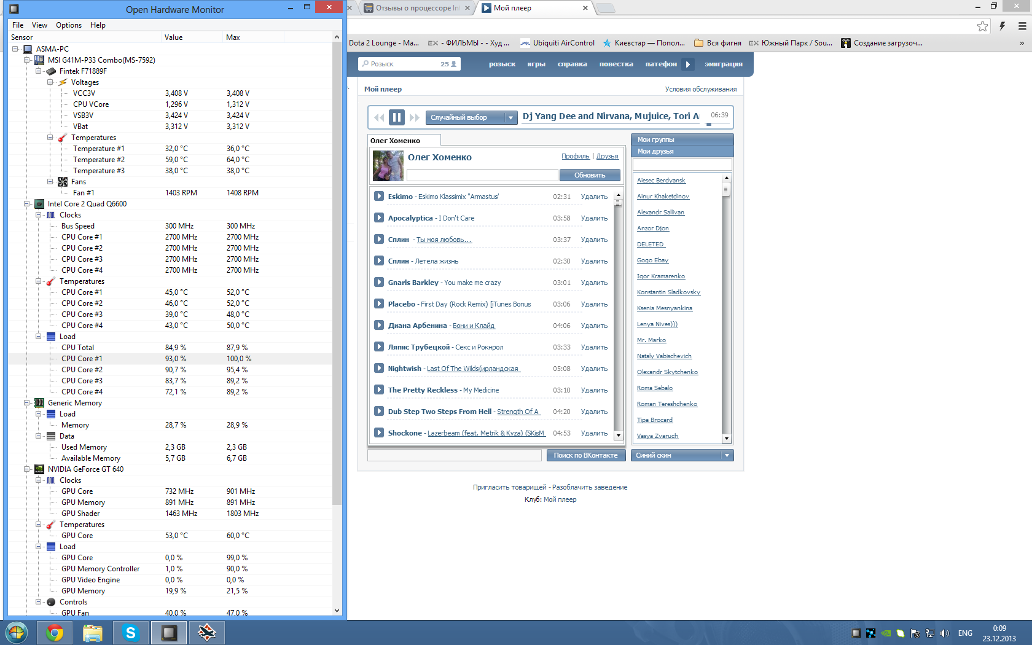Click the ВКонтакте search input field
1032x645 pixels.
(x=455, y=455)
